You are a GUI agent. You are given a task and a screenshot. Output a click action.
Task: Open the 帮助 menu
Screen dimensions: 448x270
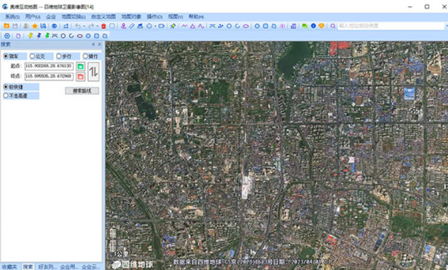(196, 17)
